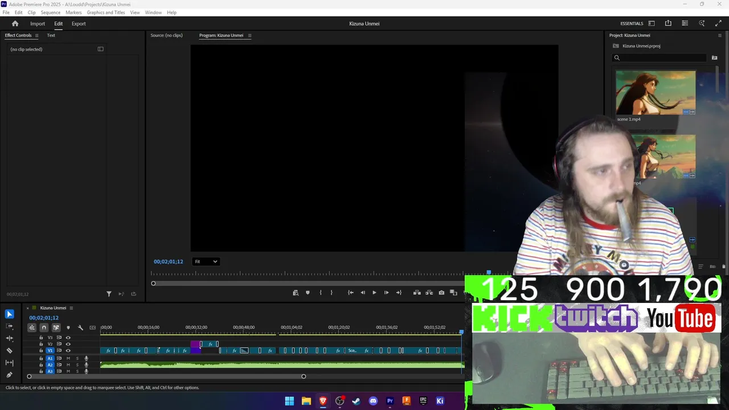The width and height of the screenshot is (729, 410).
Task: Click Home icon in top bar
Action: (15, 23)
